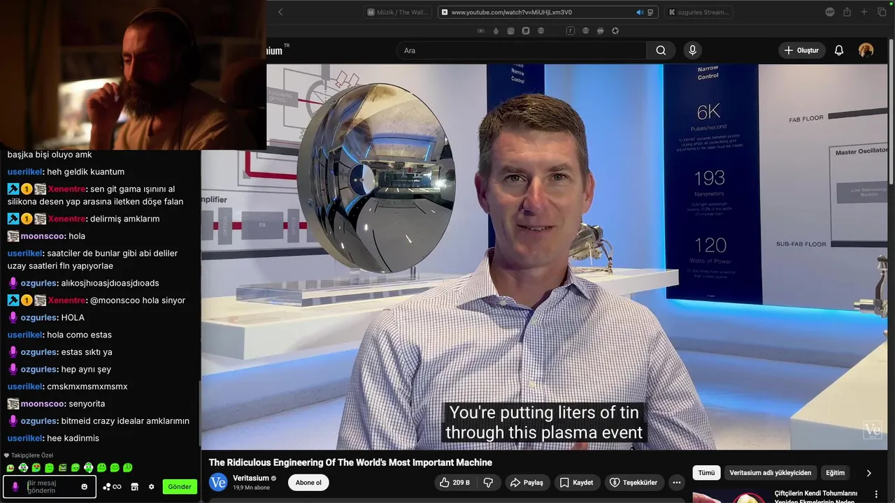Send chat message with Gönder button
Image resolution: width=895 pixels, height=503 pixels.
(x=180, y=487)
